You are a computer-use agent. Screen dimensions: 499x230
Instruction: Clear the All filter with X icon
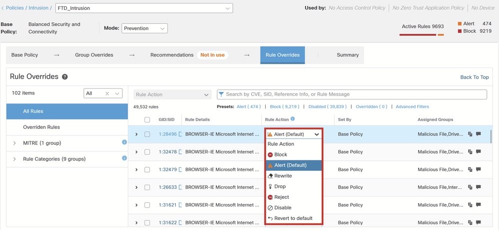(107, 93)
